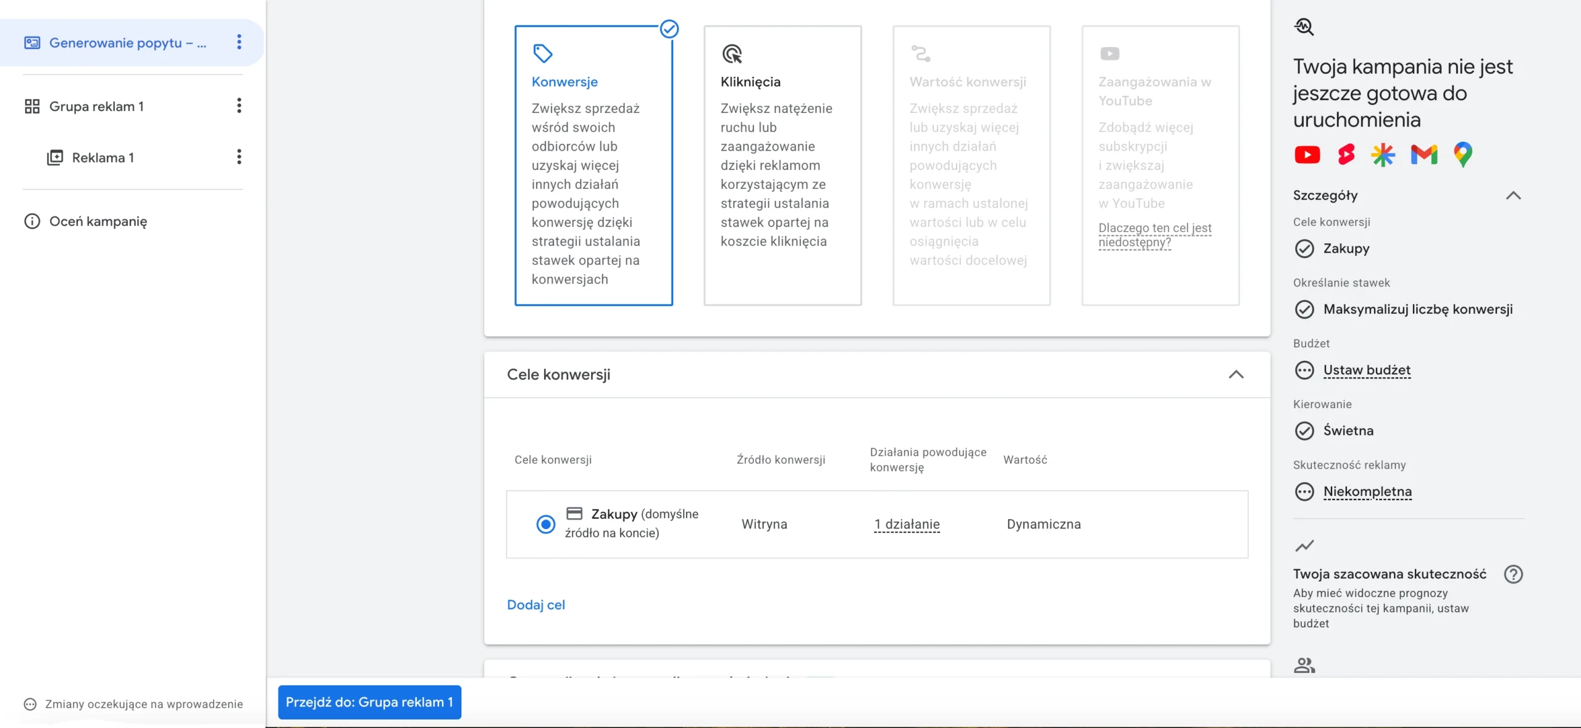Collapse the Cele konwersji section
1581x728 pixels.
click(x=1236, y=375)
